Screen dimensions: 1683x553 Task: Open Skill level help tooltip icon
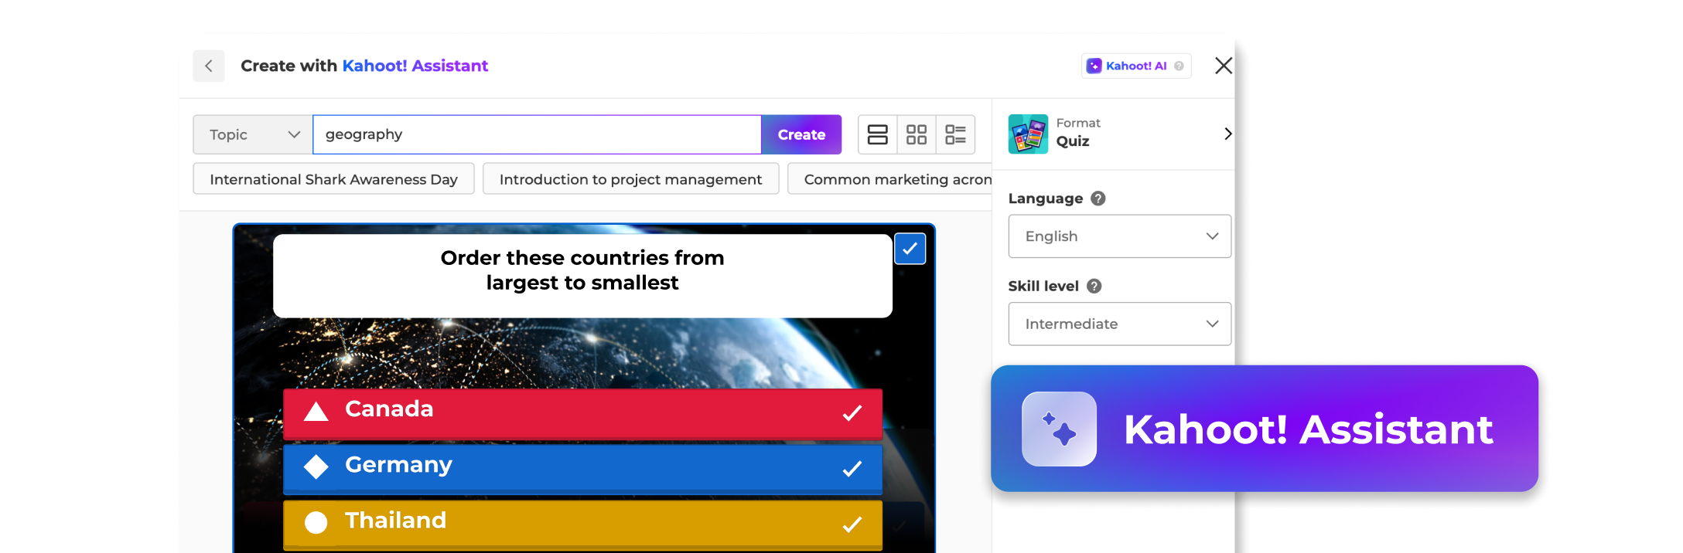(1094, 286)
